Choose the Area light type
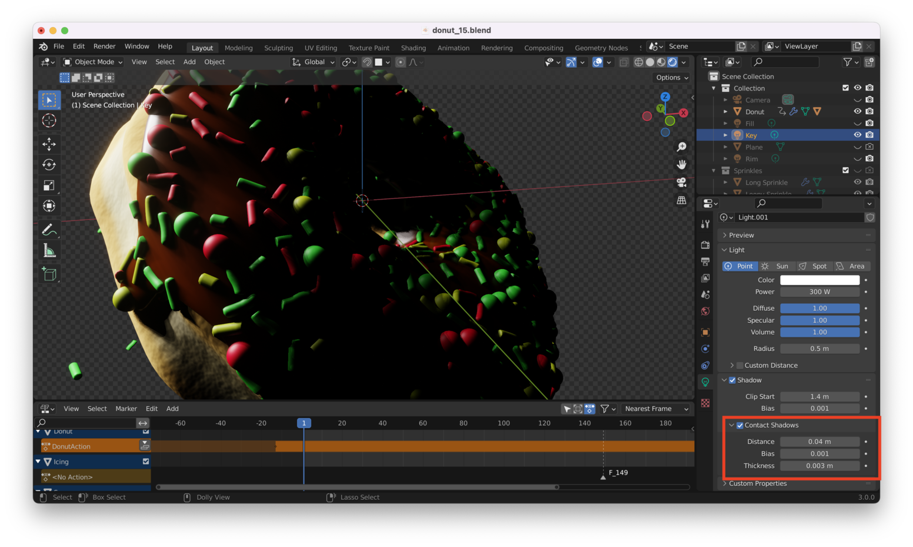Screen dimensions: 913x547 tap(851, 266)
